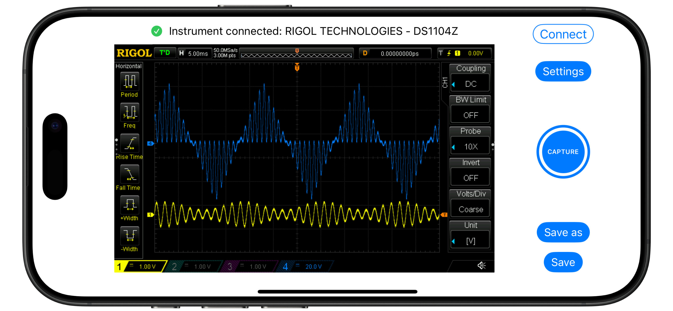Open Settings

563,71
